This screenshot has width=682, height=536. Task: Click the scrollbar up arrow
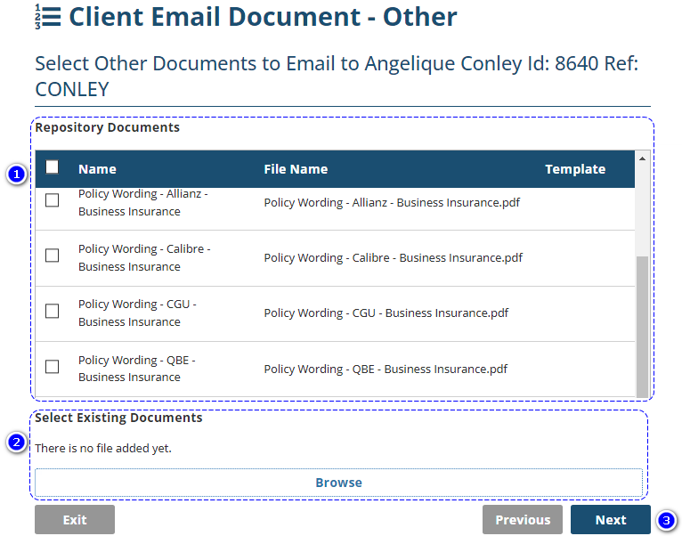pos(642,158)
